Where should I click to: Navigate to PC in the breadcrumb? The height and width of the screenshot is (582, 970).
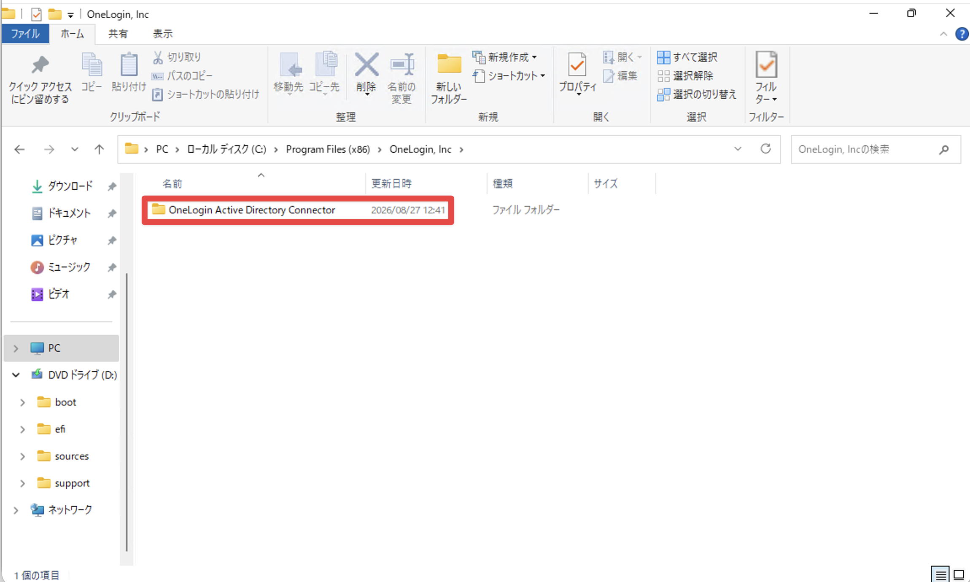(162, 149)
